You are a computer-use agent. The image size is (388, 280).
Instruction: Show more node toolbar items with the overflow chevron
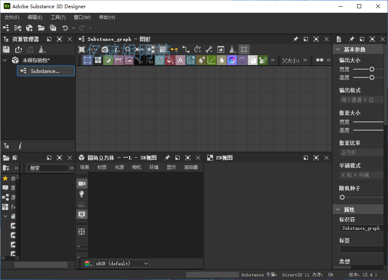point(273,60)
